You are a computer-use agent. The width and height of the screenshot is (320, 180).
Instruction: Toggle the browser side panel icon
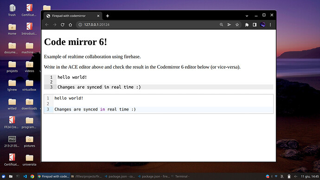255,25
